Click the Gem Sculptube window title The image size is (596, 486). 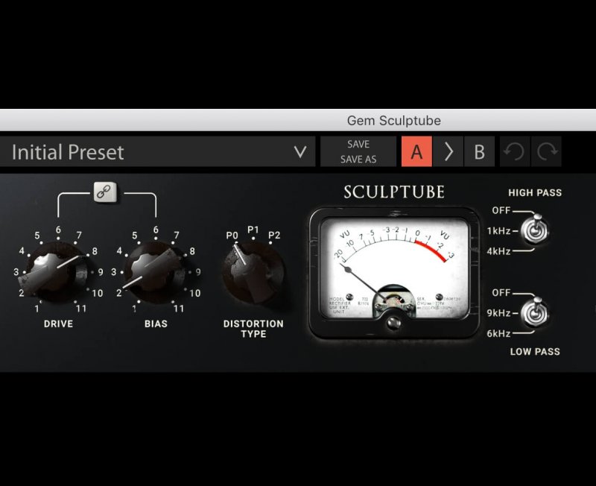pos(394,120)
